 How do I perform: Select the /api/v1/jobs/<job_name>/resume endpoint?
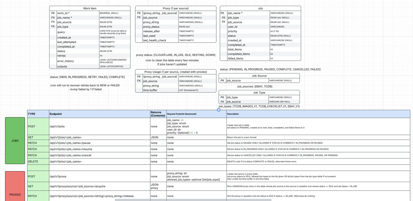[x=100, y=149]
